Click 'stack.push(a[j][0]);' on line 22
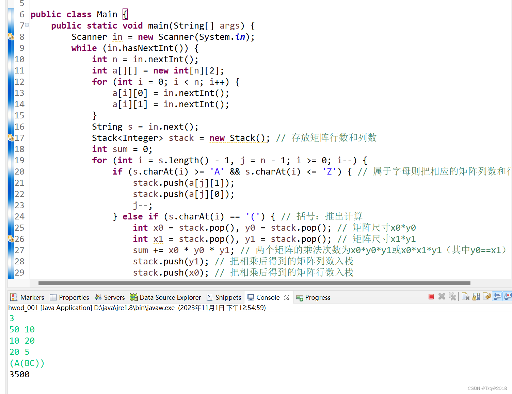 [x=183, y=194]
